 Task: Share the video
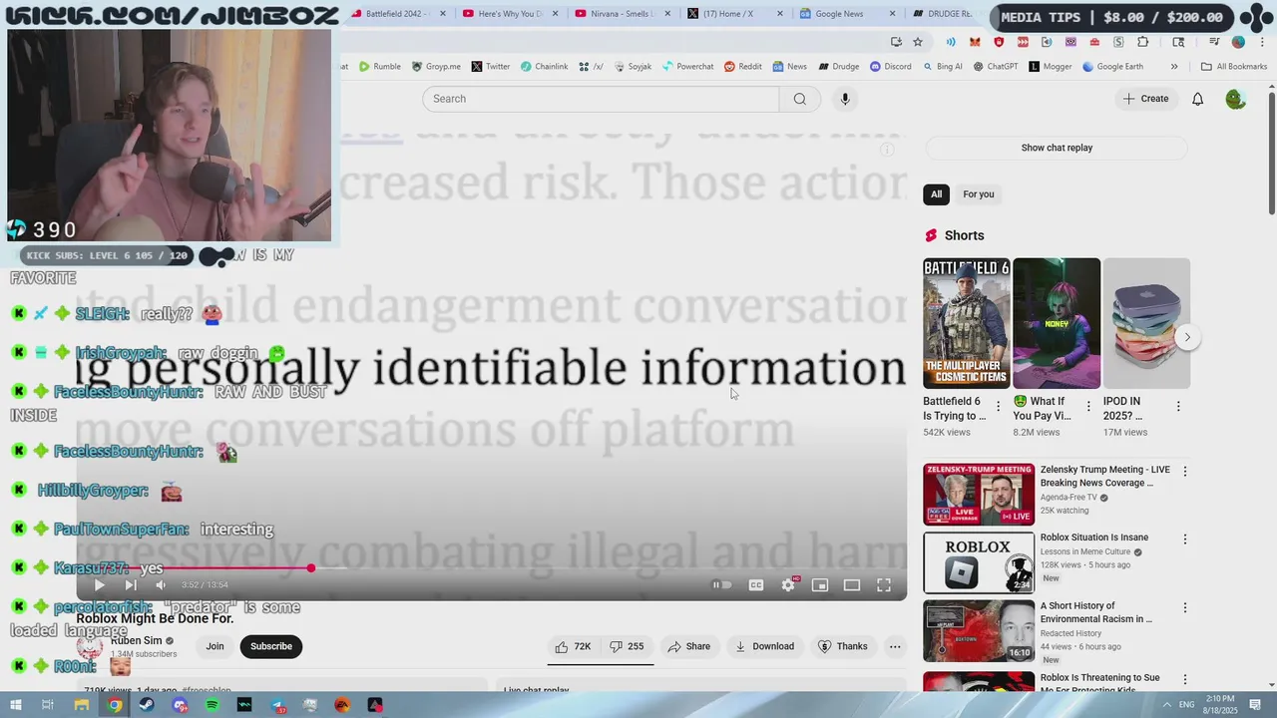coord(689,646)
